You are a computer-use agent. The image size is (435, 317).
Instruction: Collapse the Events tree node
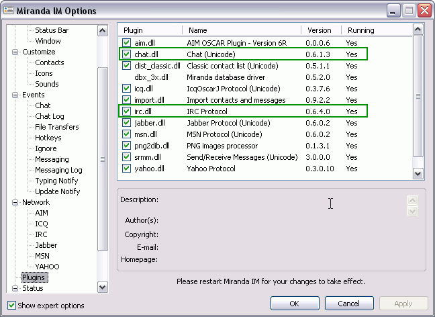point(15,95)
